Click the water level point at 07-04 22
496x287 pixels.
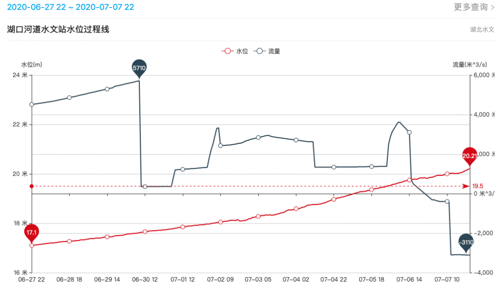pos(334,199)
